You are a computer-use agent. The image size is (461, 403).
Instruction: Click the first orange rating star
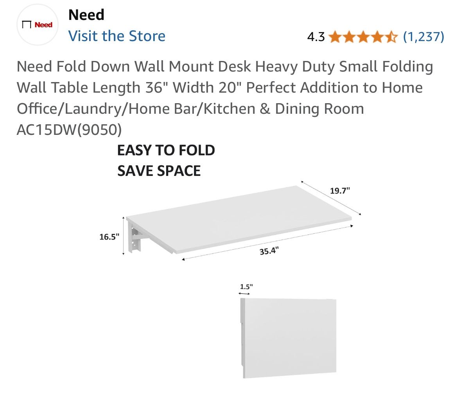[335, 37]
